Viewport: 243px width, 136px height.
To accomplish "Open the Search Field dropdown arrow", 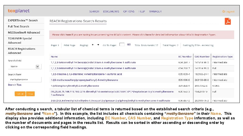I will tap(37, 66).
